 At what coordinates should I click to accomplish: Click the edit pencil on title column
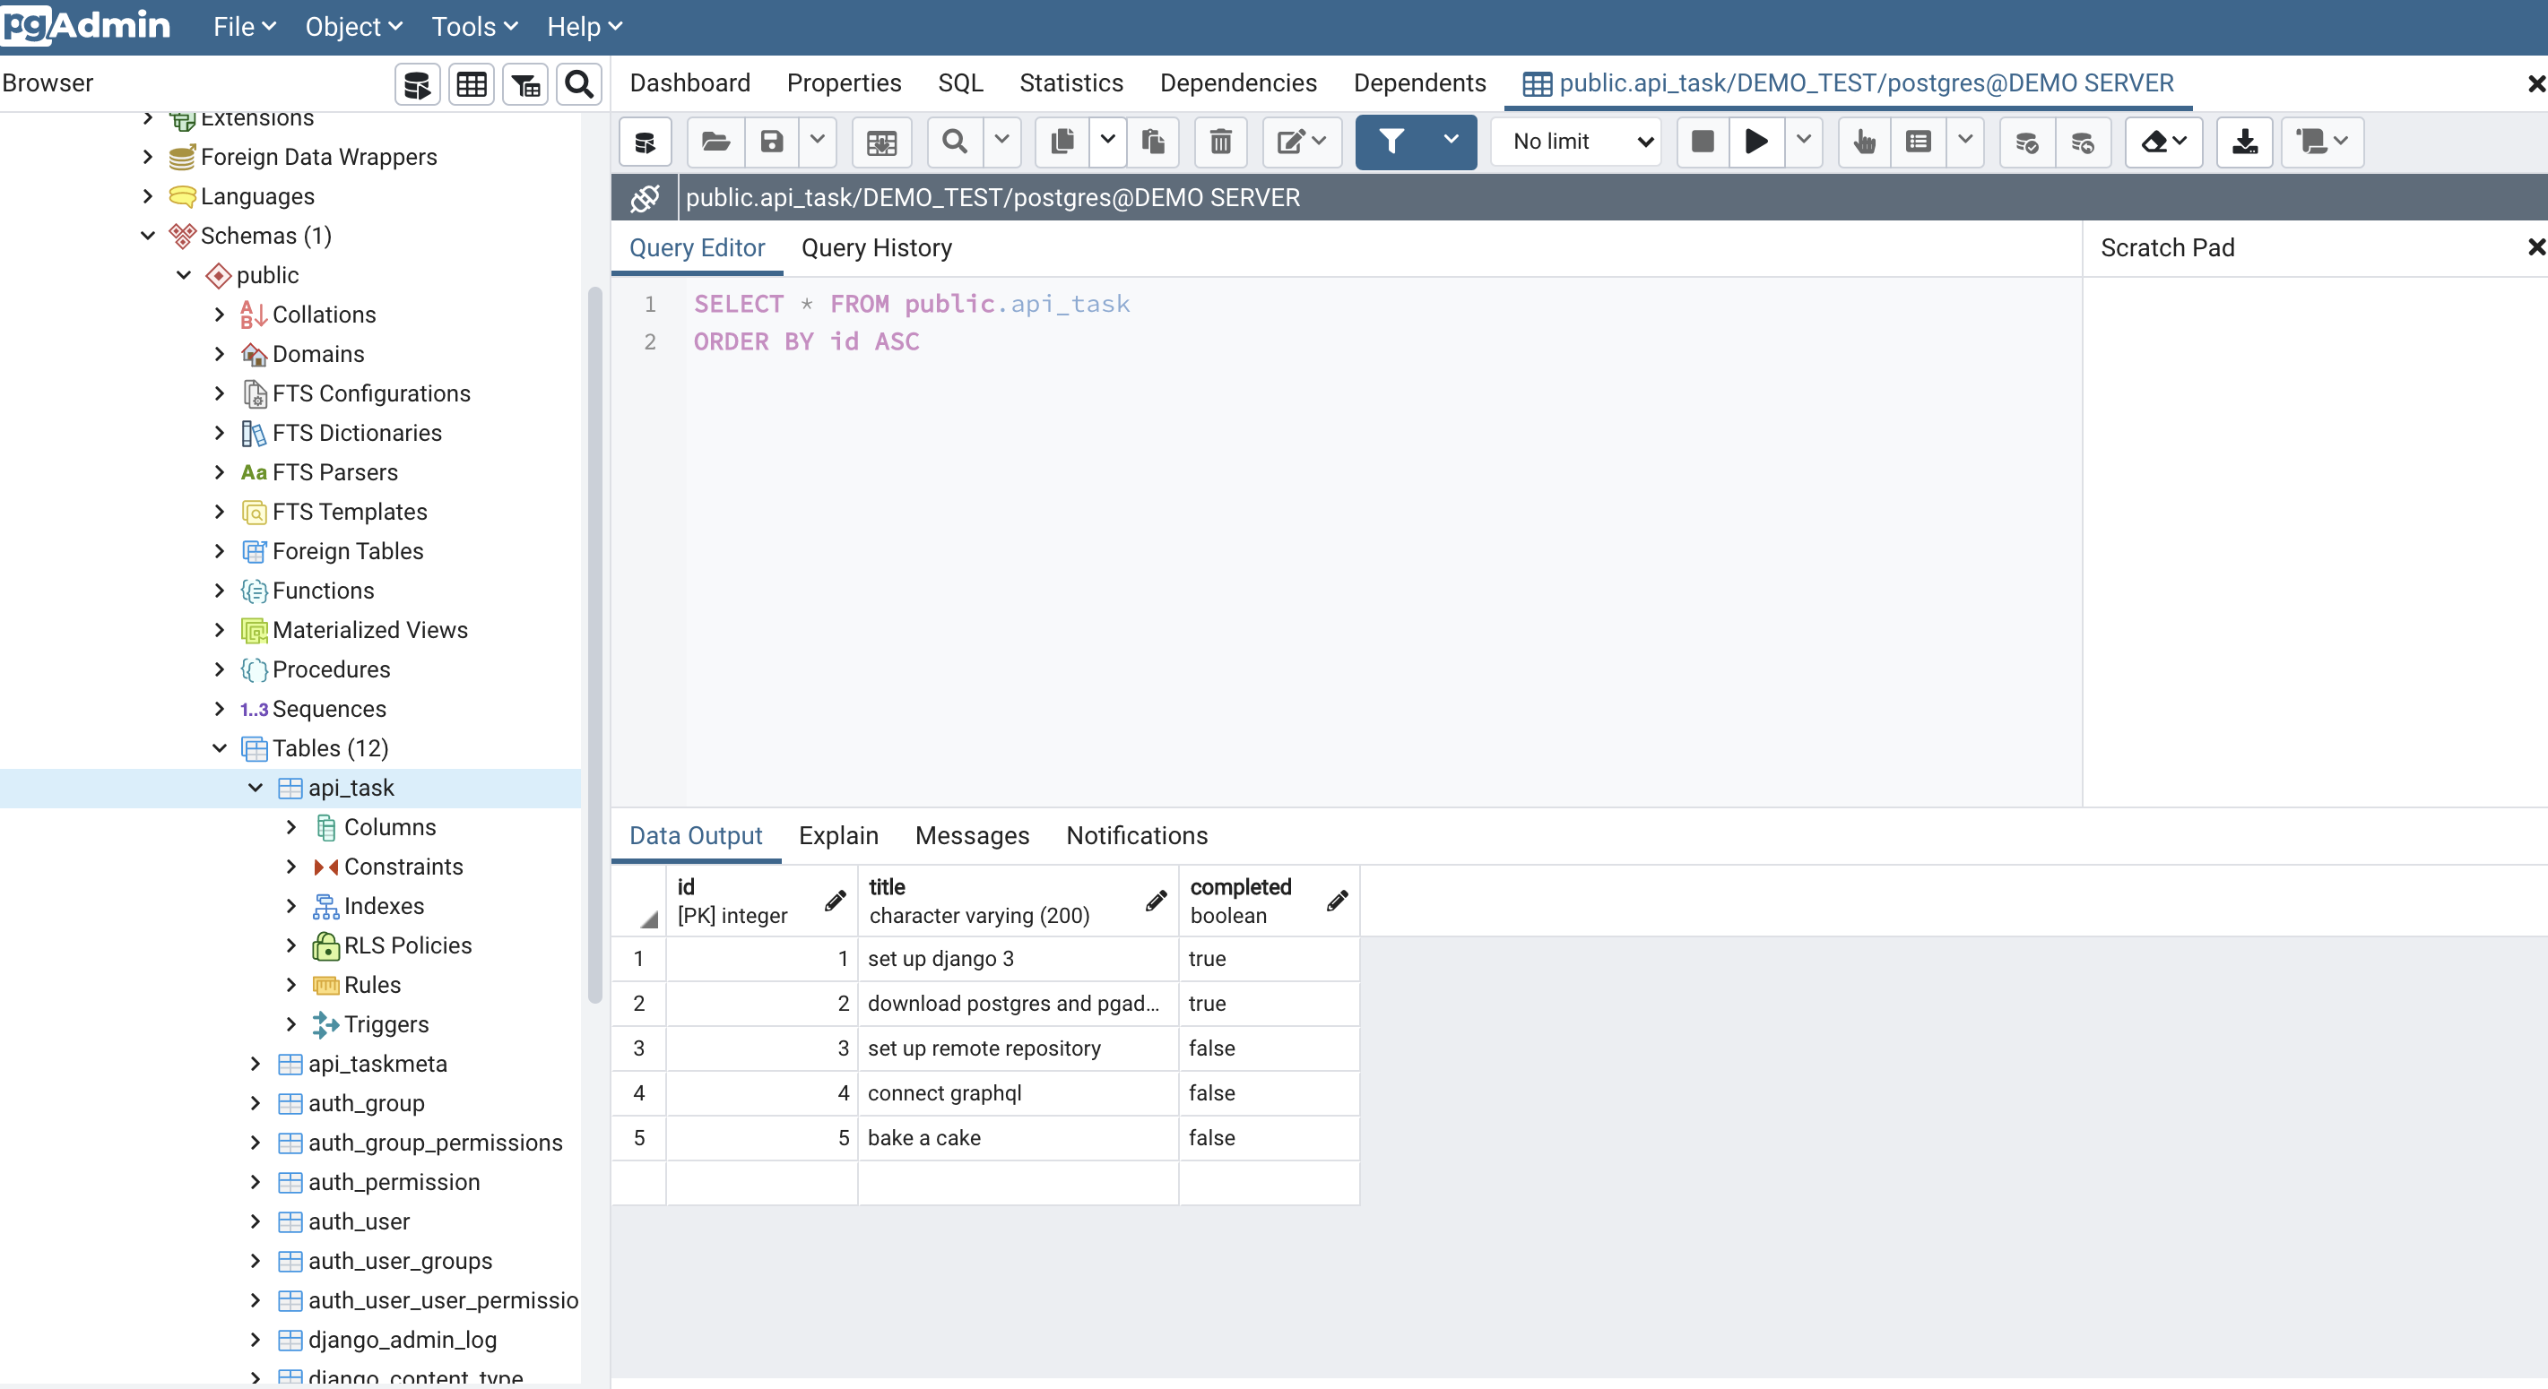[1156, 901]
